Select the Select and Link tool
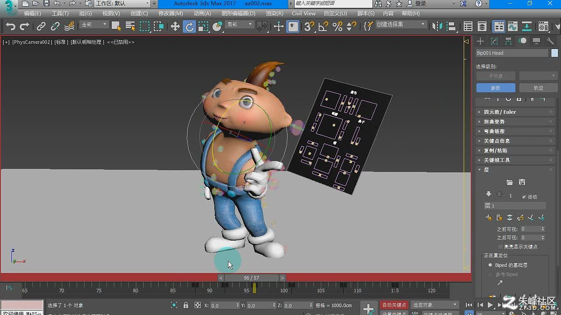The image size is (561, 315). click(x=41, y=27)
